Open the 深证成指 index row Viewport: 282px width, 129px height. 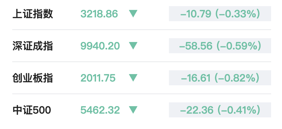[142, 46]
